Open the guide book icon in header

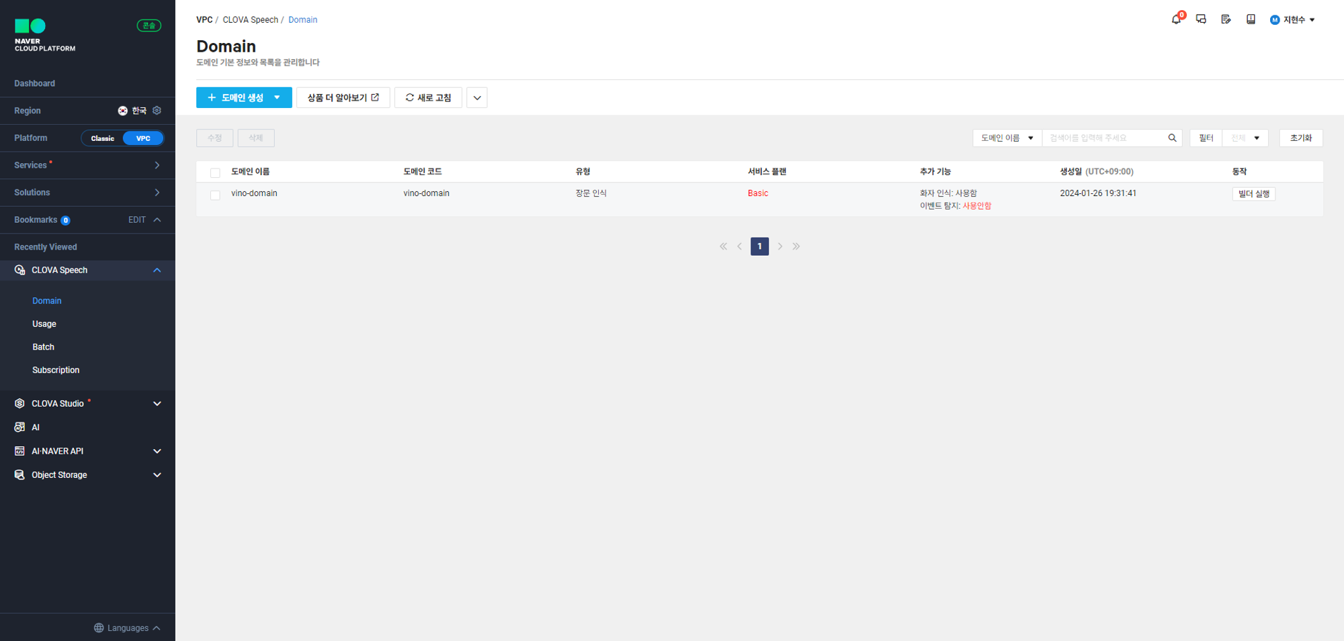point(1251,19)
